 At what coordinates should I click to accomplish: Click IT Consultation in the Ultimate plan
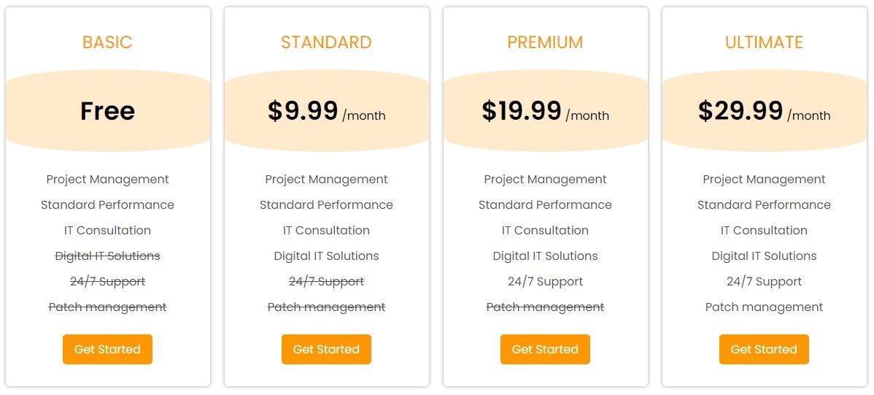point(764,231)
